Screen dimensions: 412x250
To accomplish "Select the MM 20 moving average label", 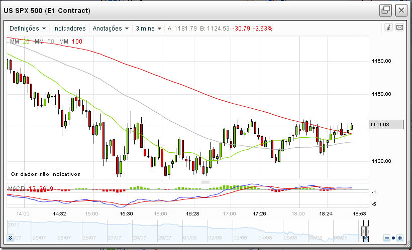I will [20, 42].
